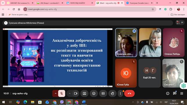Open the emoji reactions button
This screenshot has width=187, height=105.
(x=94, y=93)
